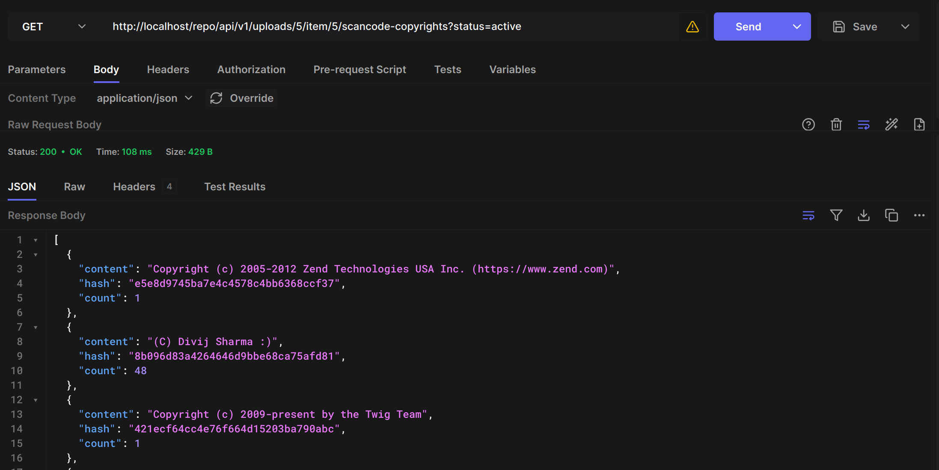Collapse the JSON object at line 7
Viewport: 939px width, 470px height.
click(x=36, y=327)
